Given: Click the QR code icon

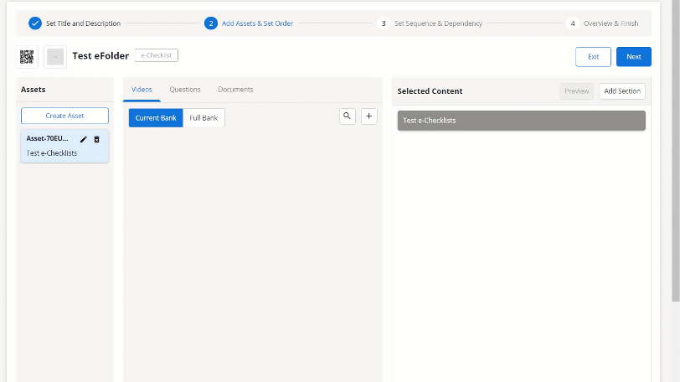Looking at the screenshot, I should 27,57.
